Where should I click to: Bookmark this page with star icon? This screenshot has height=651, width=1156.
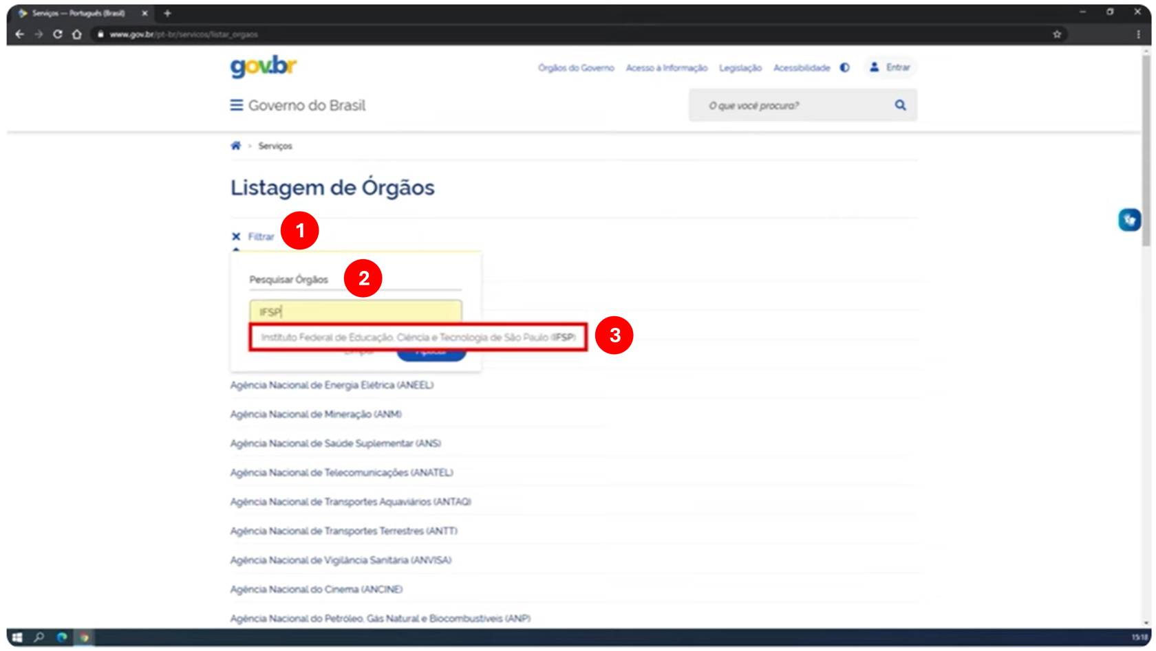(1057, 34)
